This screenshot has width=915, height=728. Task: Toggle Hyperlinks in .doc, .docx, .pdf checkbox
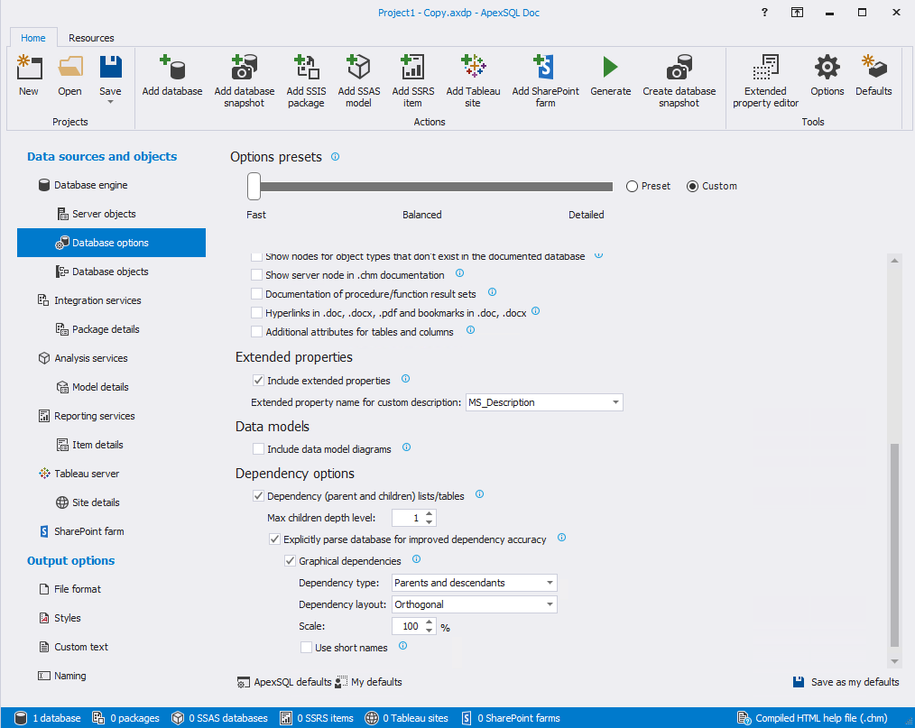[256, 313]
